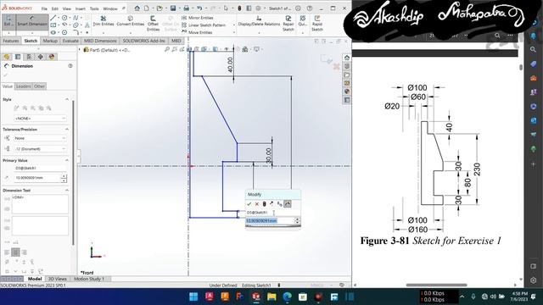Image resolution: width=543 pixels, height=305 pixels.
Task: Select the Line sketch tool
Action: (x=53, y=17)
